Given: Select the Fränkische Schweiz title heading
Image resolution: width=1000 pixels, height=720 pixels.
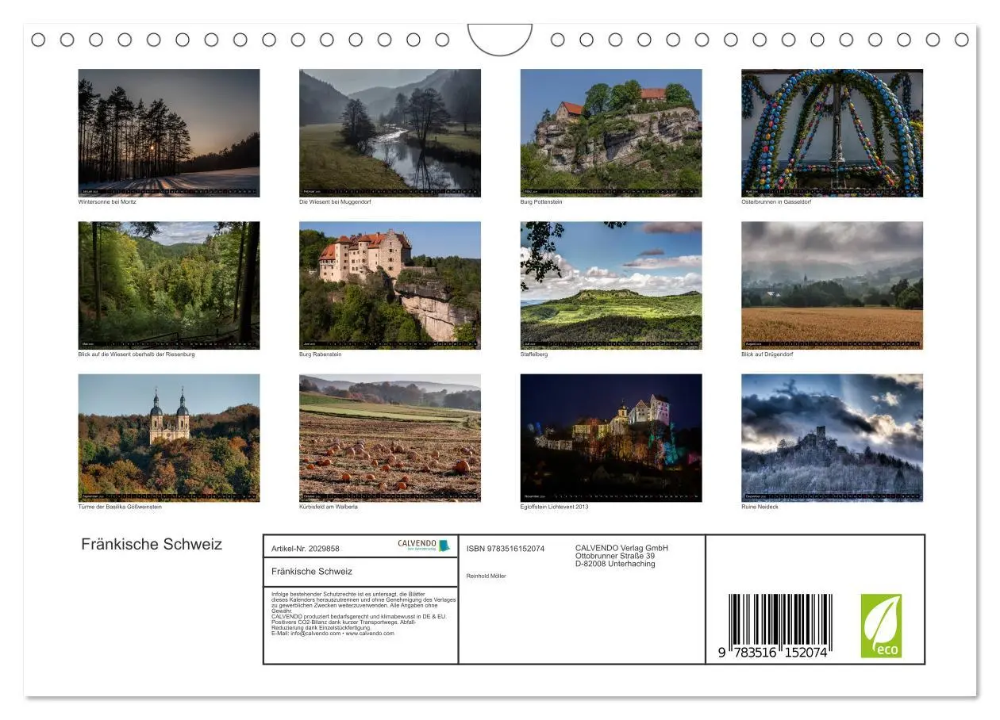Looking at the screenshot, I should 152,545.
